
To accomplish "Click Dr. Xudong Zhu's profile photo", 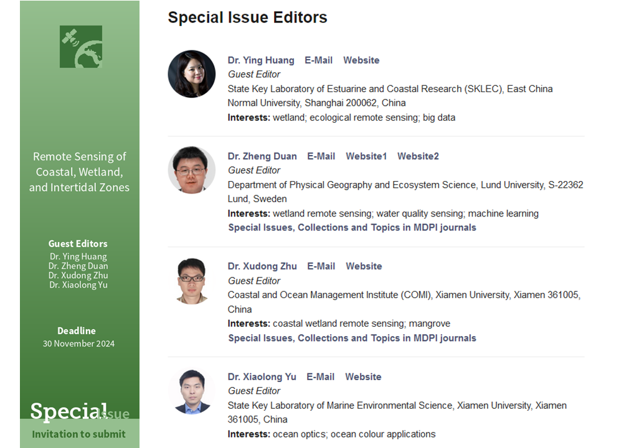I will click(x=192, y=281).
